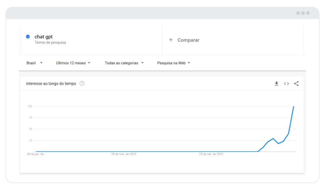Open the Brasil region dropdown
Image resolution: width=325 pixels, height=190 pixels.
point(34,63)
